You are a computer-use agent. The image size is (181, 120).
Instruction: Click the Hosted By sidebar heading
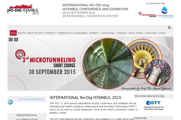pos(141,118)
